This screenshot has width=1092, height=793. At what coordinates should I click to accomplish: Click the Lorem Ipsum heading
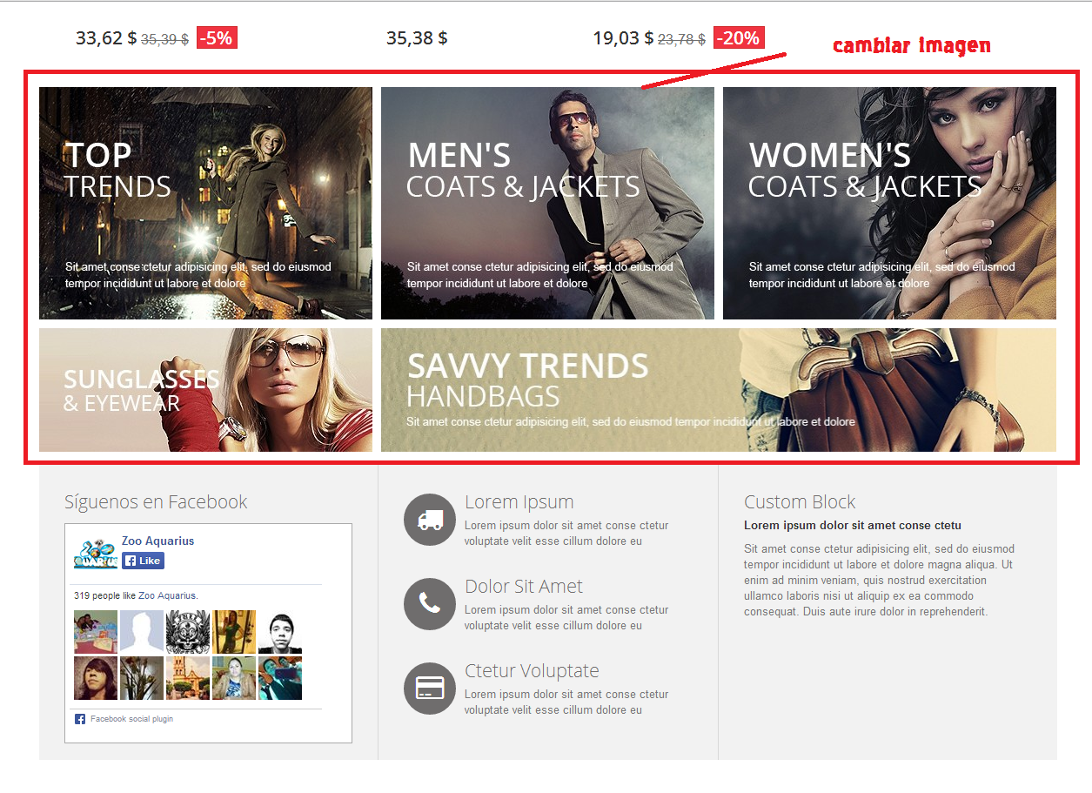click(x=519, y=501)
